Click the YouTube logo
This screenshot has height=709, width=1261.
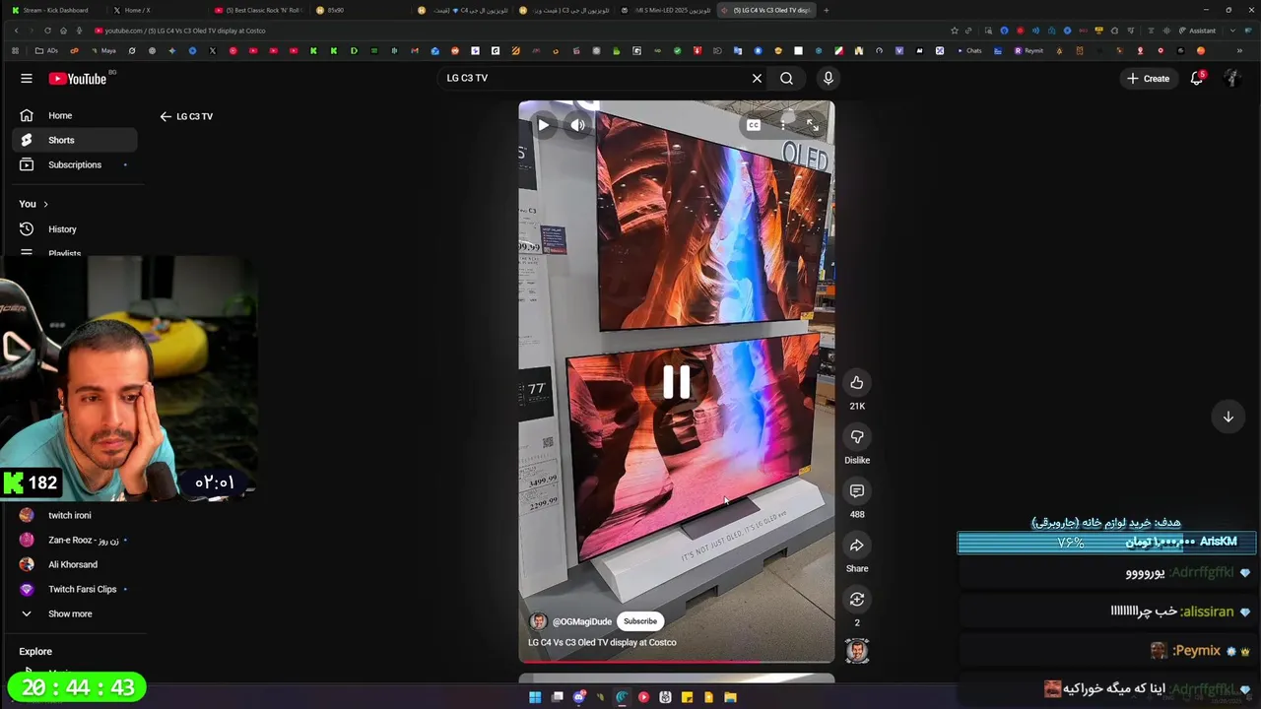coord(77,79)
